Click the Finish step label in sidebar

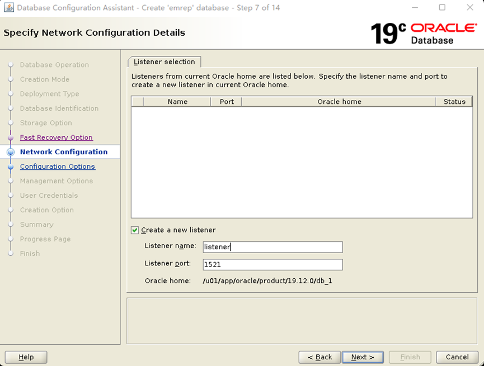coord(30,253)
